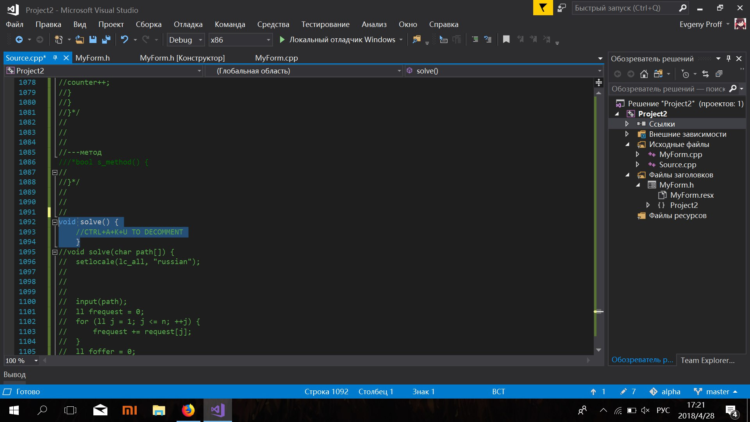The width and height of the screenshot is (750, 422).
Task: Collapse the code block at line 1095
Action: coord(55,252)
